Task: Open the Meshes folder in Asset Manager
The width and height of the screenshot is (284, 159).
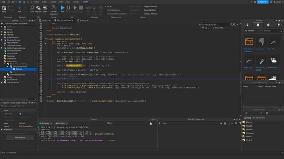Action: [x=249, y=129]
